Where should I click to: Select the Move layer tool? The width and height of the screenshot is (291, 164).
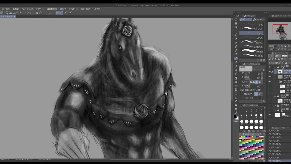click(236, 31)
